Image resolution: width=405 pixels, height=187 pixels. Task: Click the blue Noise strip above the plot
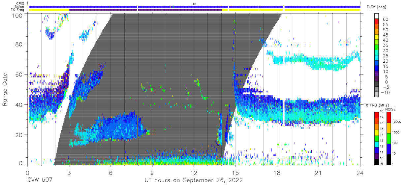195,7
